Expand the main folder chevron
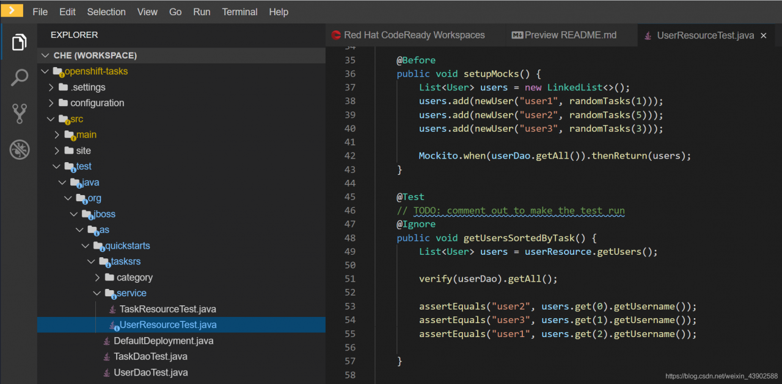 click(57, 135)
